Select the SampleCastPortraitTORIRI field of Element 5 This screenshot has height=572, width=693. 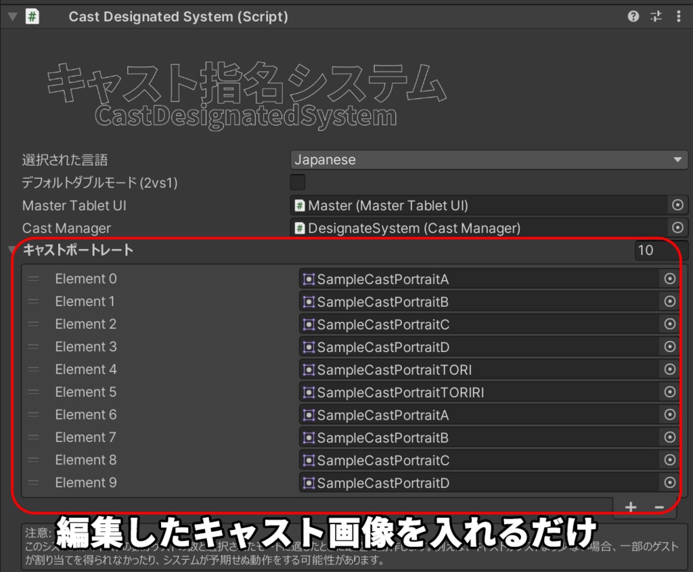[x=474, y=392]
